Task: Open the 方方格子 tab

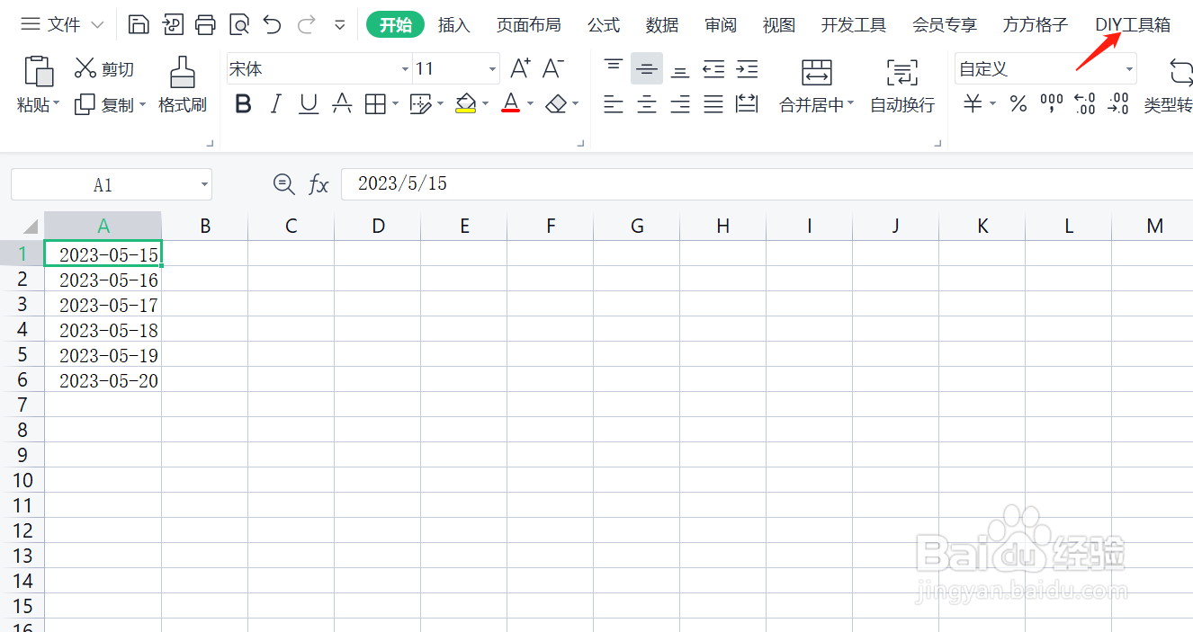Action: point(1036,25)
